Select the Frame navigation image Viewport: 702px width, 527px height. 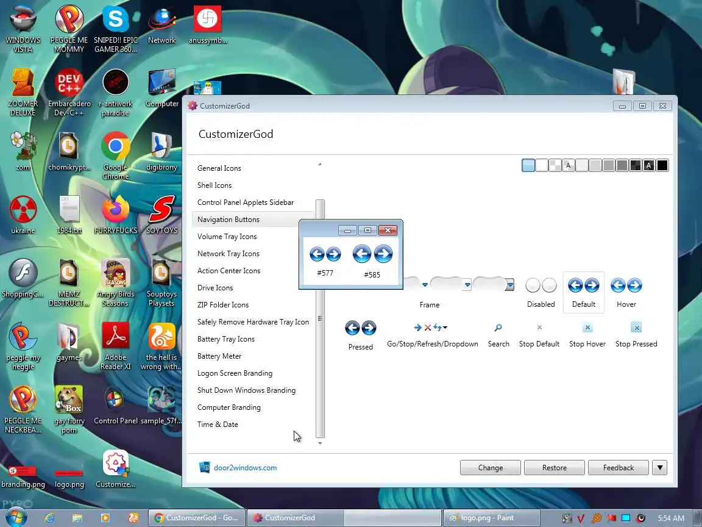pos(458,284)
